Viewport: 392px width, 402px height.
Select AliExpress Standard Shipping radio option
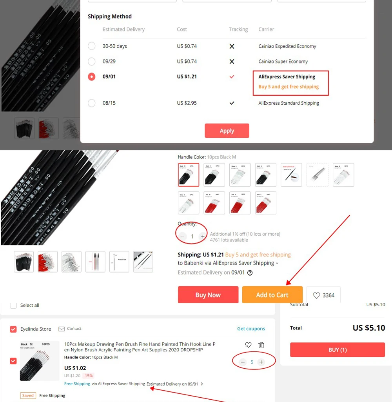tap(91, 103)
